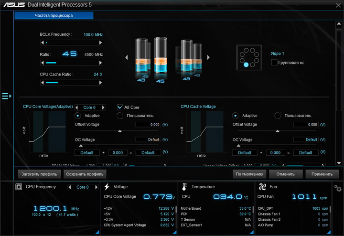This screenshot has height=236, width=344.
Task: Click CPU Cache Offset Voltage slider handle
Action: tap(278, 131)
